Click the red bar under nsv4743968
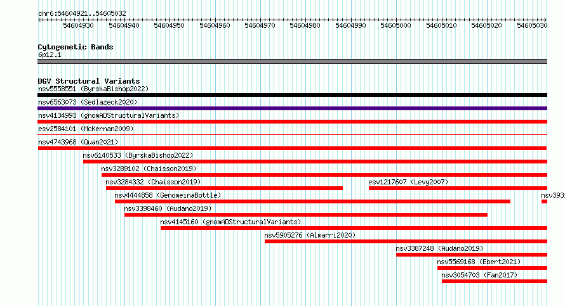This screenshot has height=306, width=565. 292,148
